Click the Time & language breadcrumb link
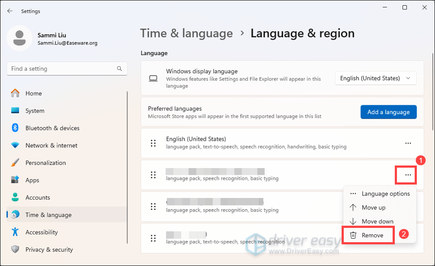The width and height of the screenshot is (435, 266). pyautogui.click(x=186, y=33)
